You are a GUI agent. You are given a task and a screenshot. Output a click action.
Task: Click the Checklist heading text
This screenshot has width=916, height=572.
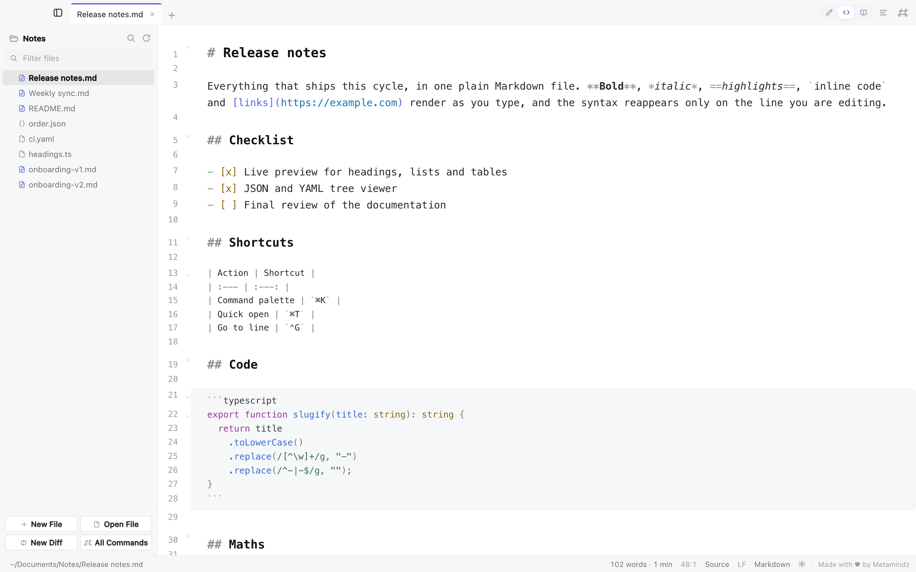point(261,140)
